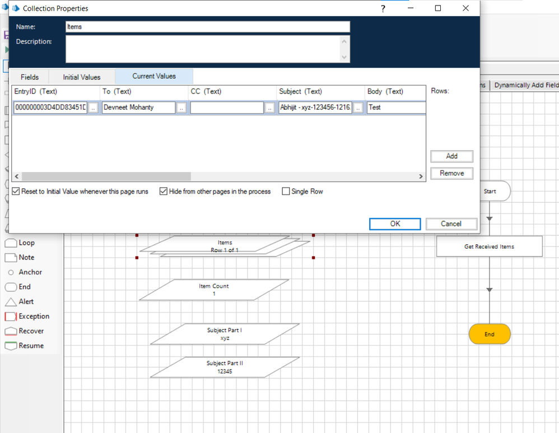Uncheck Reset to Initial Value checkbox

pyautogui.click(x=16, y=192)
